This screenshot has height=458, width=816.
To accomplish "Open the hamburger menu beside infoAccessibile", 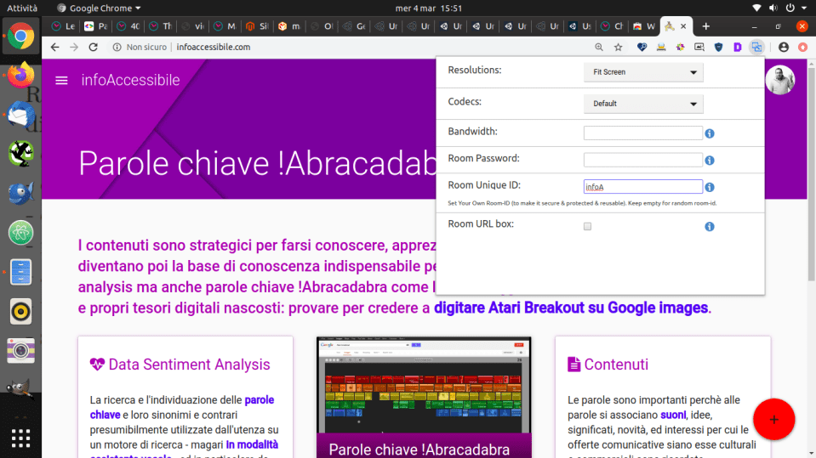I will tap(61, 81).
